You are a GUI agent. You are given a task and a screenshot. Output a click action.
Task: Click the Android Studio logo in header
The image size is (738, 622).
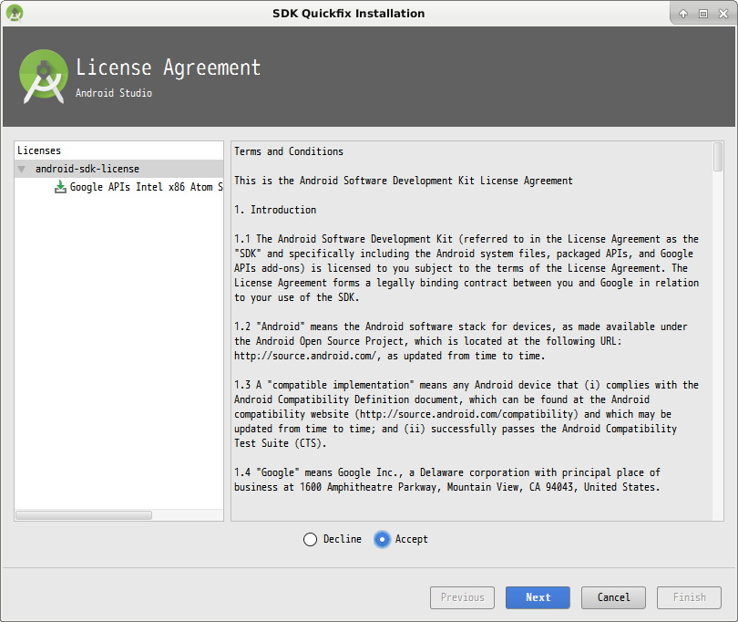tap(43, 77)
